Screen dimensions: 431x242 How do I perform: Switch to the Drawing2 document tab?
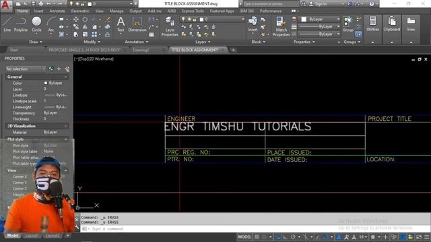coord(141,50)
